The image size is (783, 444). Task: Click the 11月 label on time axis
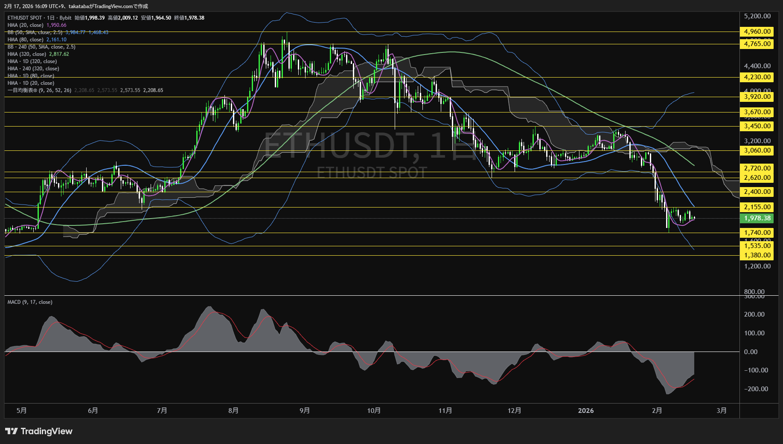[445, 410]
